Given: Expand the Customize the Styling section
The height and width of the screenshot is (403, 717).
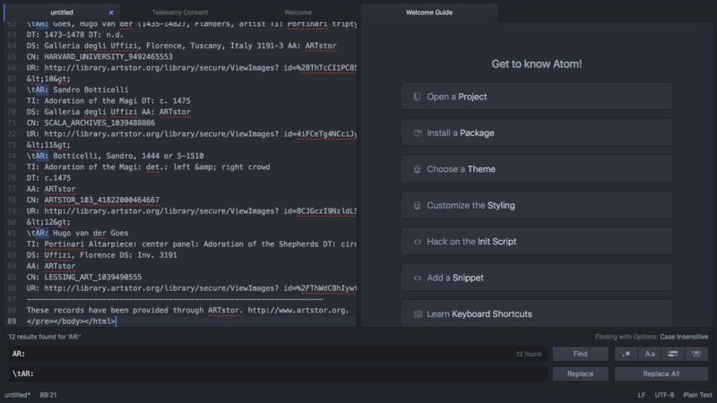Looking at the screenshot, I should (x=537, y=205).
